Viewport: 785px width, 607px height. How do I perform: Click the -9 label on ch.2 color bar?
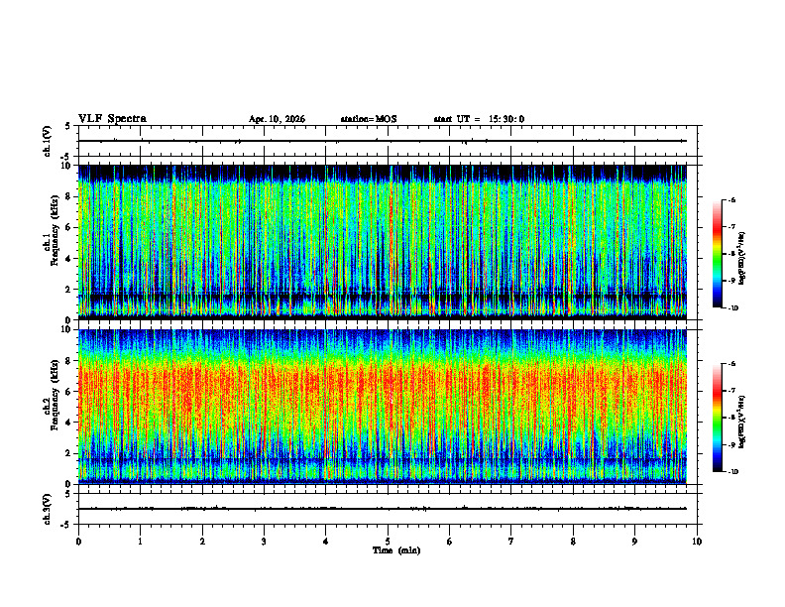pos(731,444)
